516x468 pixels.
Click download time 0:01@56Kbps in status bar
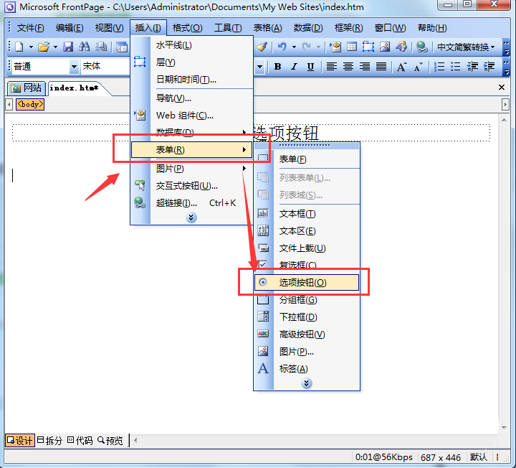coord(383,457)
